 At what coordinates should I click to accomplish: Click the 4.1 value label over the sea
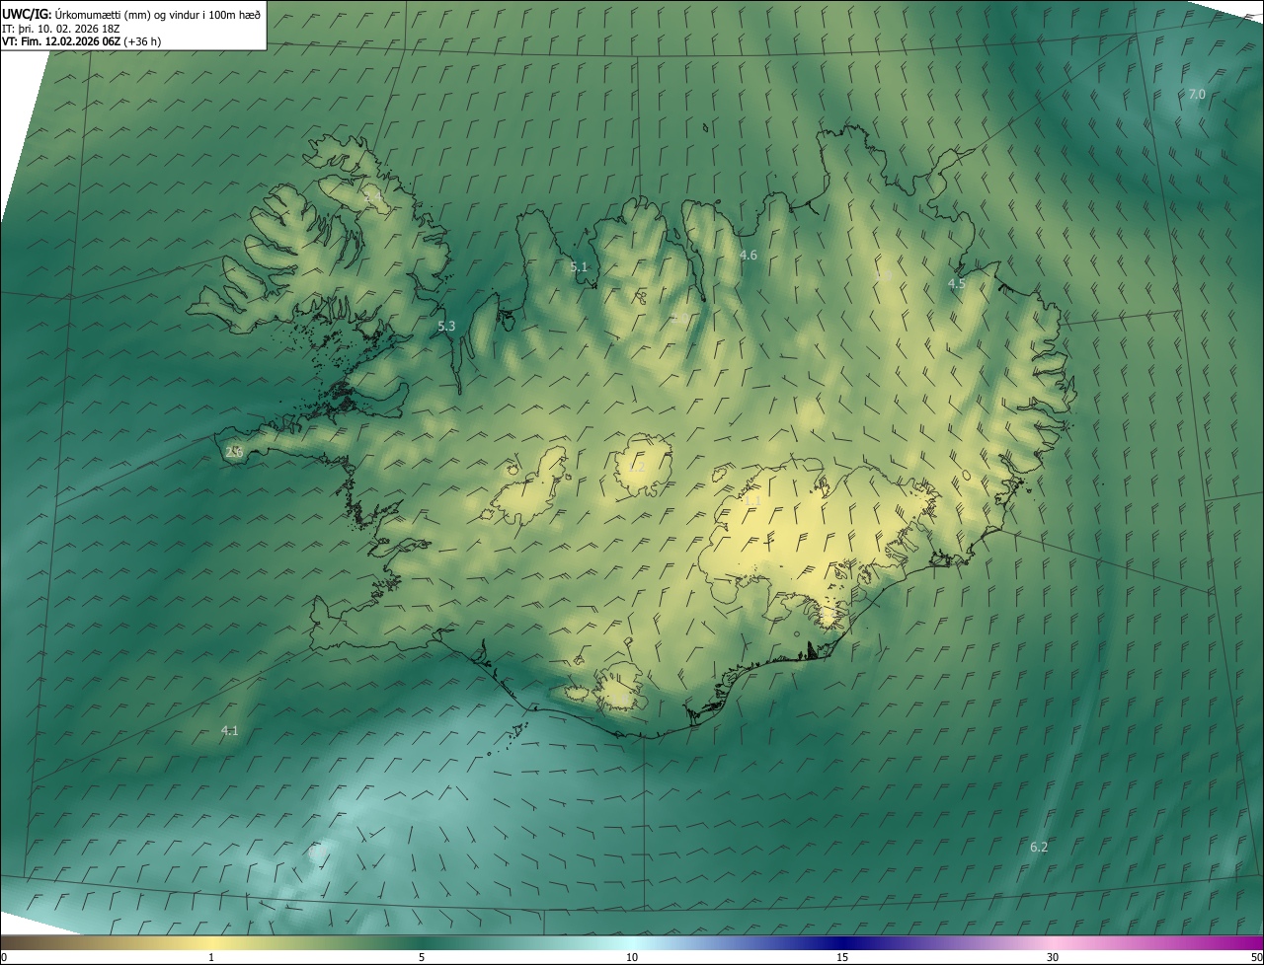tap(229, 731)
